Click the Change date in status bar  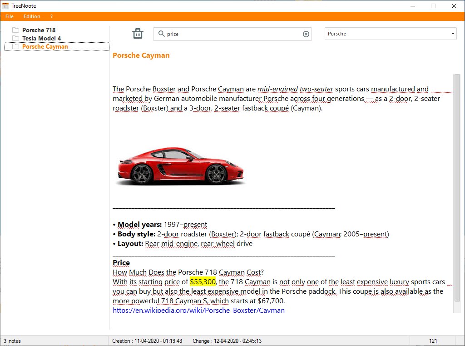pyautogui.click(x=227, y=341)
